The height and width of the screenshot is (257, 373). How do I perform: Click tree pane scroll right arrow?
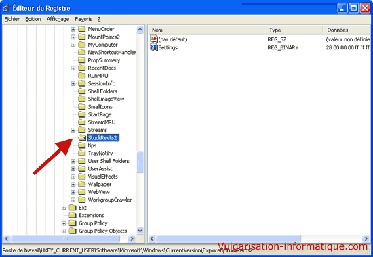click(132, 239)
